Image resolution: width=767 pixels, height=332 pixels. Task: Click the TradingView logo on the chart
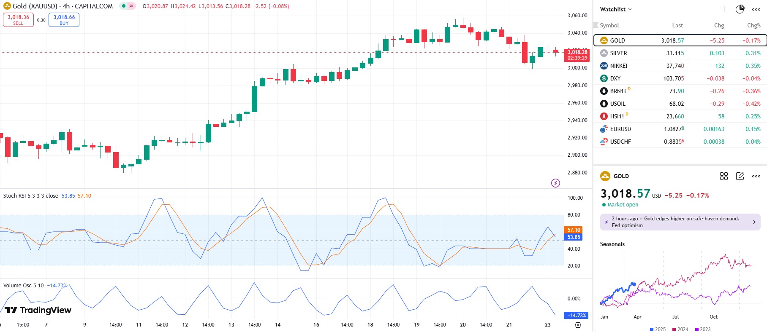coord(38,310)
